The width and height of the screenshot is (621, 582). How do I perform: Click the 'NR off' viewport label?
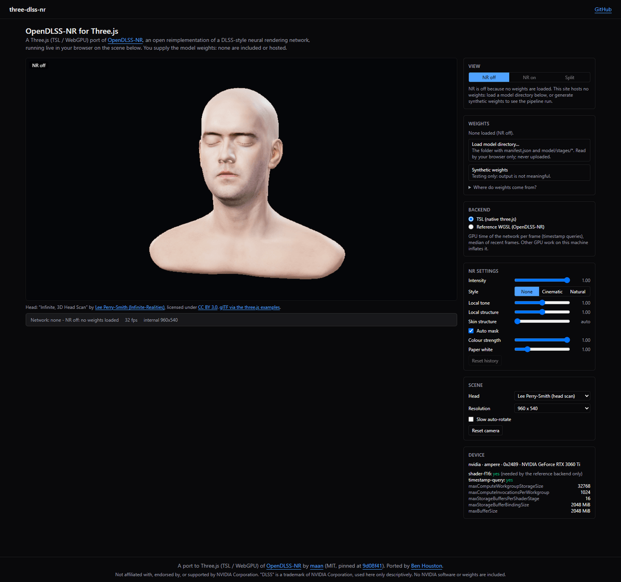39,66
